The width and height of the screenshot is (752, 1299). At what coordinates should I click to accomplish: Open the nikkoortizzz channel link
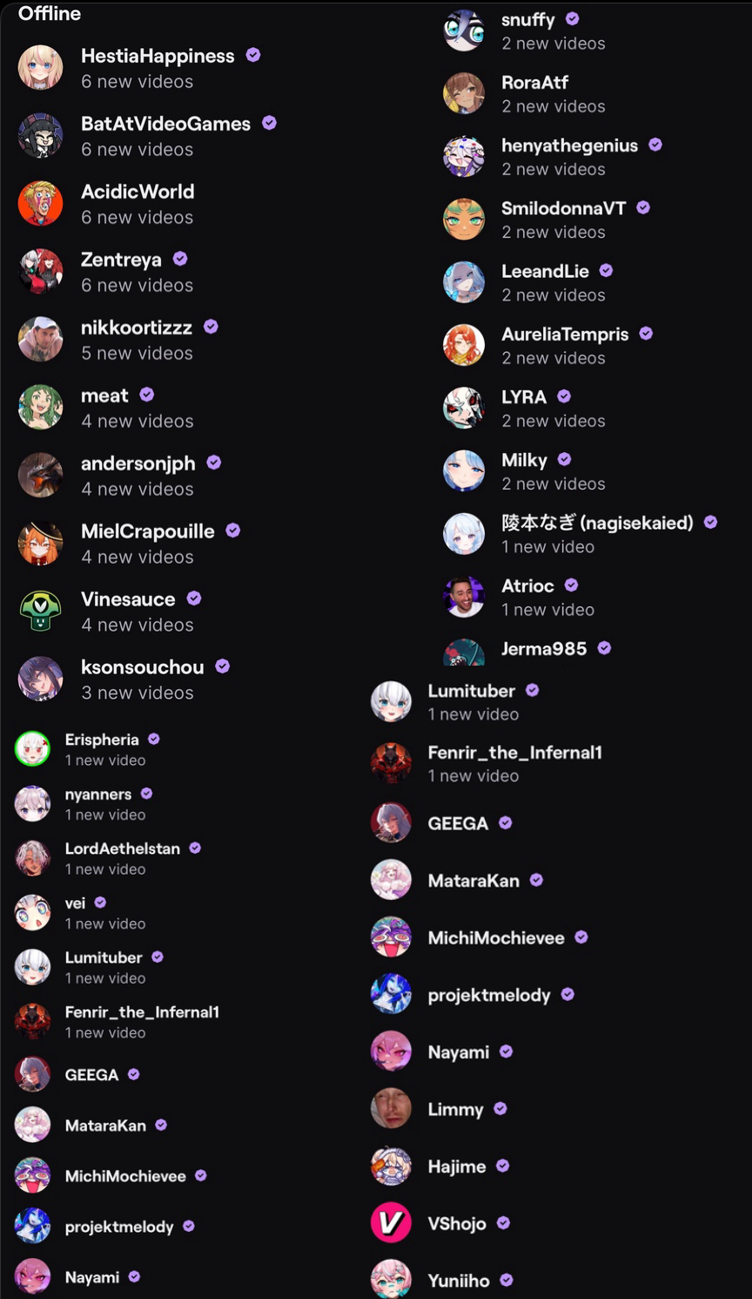pos(137,328)
